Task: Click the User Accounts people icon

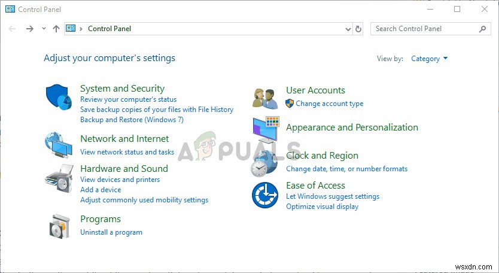Action: 265,96
